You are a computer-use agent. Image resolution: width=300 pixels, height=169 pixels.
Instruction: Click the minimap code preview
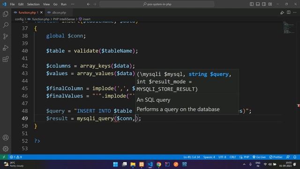[289, 27]
